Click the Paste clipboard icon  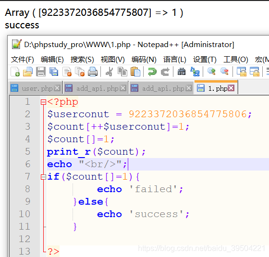[135, 72]
